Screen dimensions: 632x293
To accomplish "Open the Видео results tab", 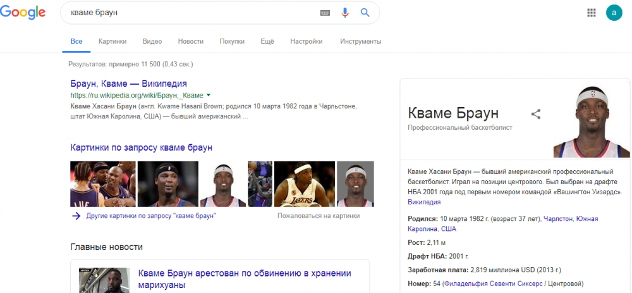I will 152,42.
